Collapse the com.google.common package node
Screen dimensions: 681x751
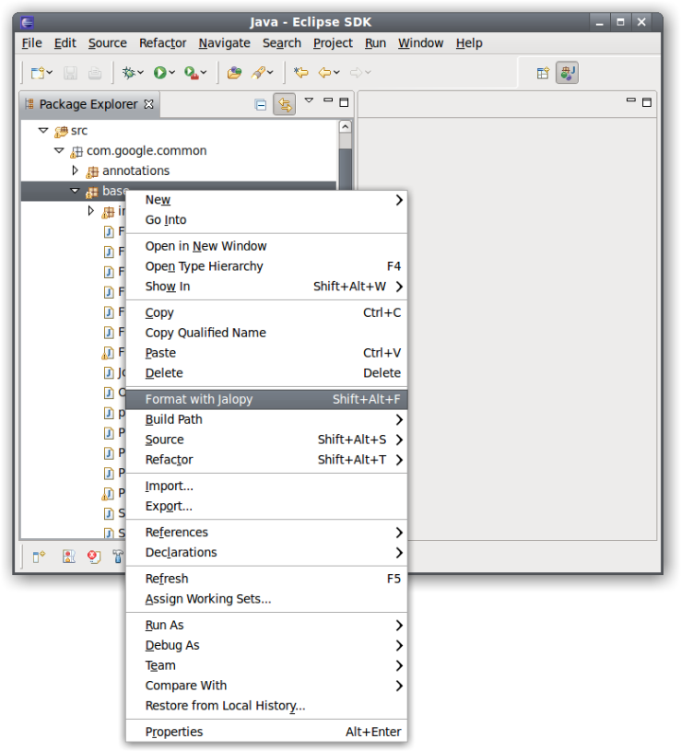pos(59,150)
